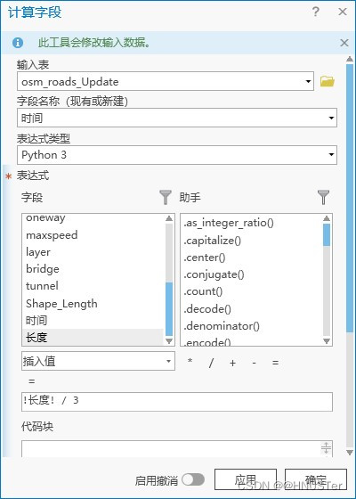
Task: Click the expression box containing !长度! / 3
Action: (177, 402)
